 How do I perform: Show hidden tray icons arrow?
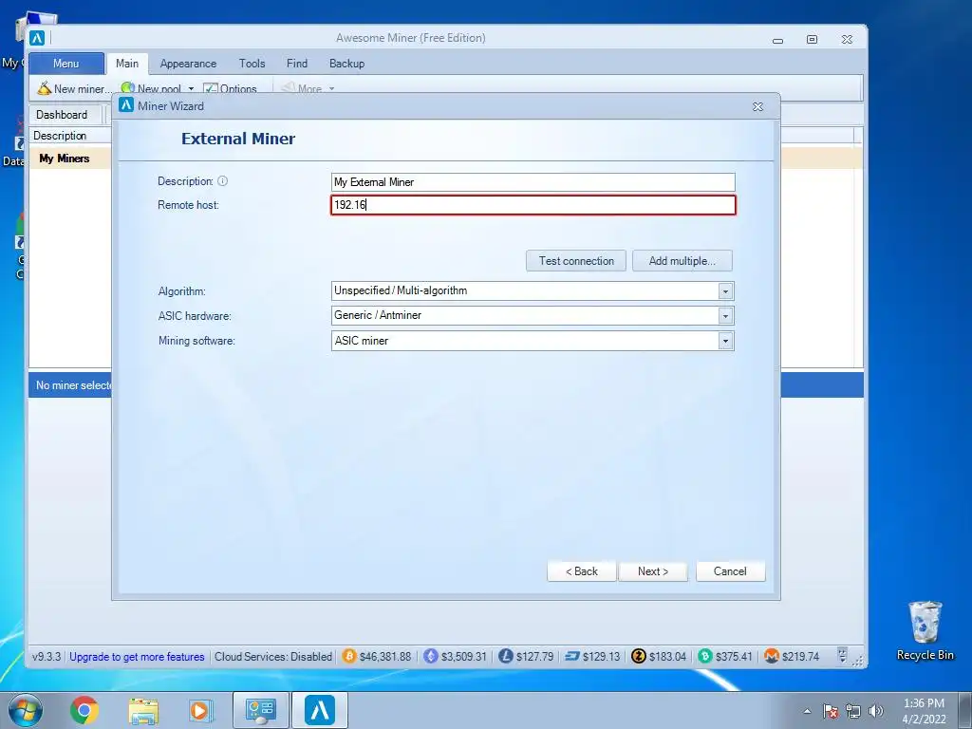point(807,711)
